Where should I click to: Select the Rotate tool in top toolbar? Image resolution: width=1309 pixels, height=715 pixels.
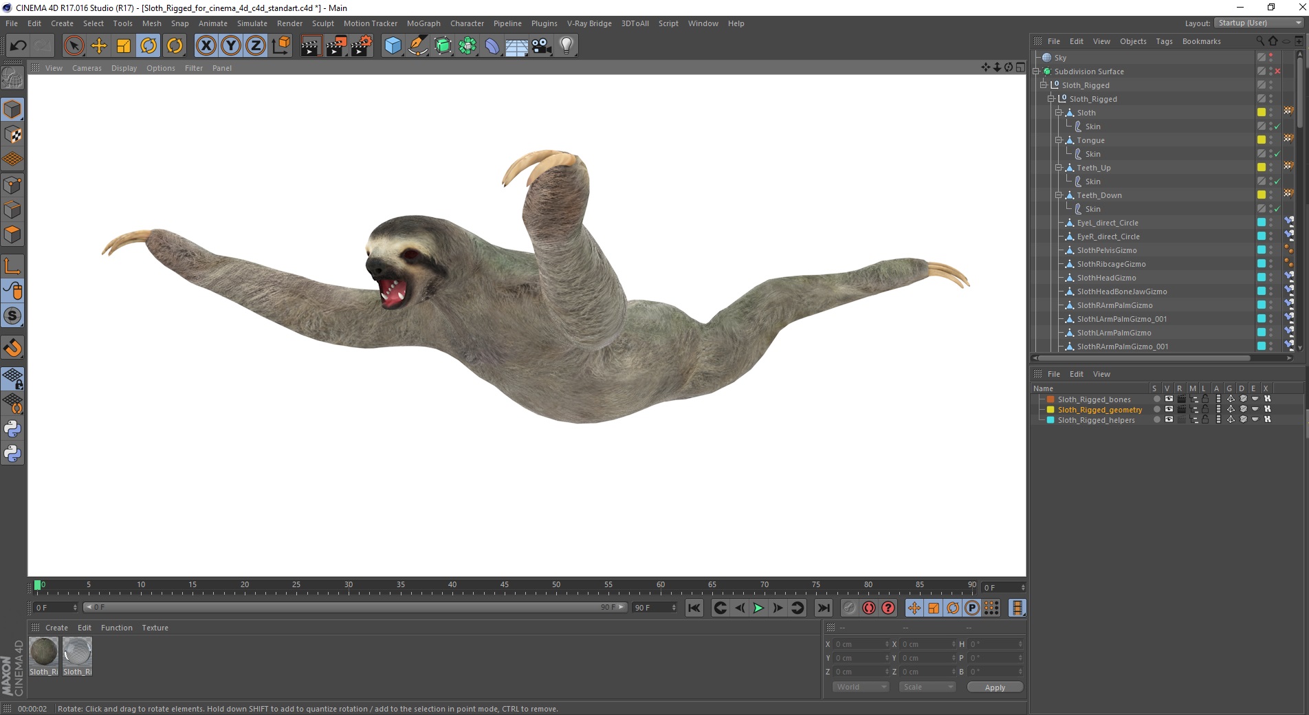pos(148,46)
